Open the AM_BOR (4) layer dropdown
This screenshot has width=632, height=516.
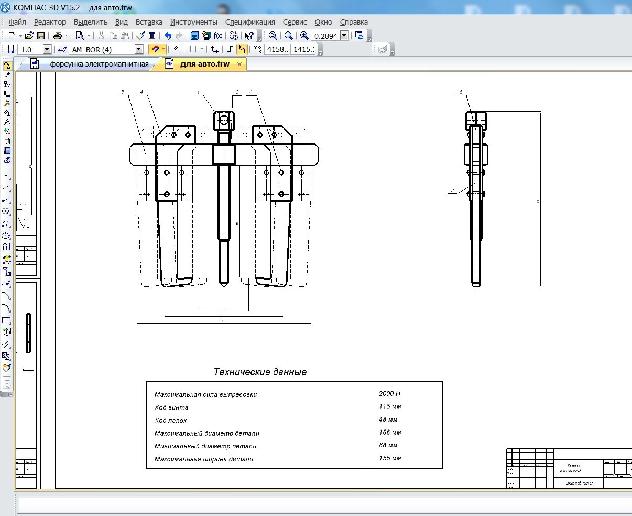[139, 49]
